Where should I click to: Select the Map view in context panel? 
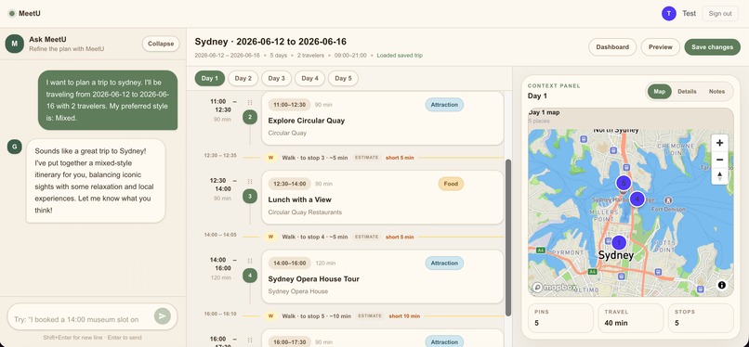click(x=660, y=91)
